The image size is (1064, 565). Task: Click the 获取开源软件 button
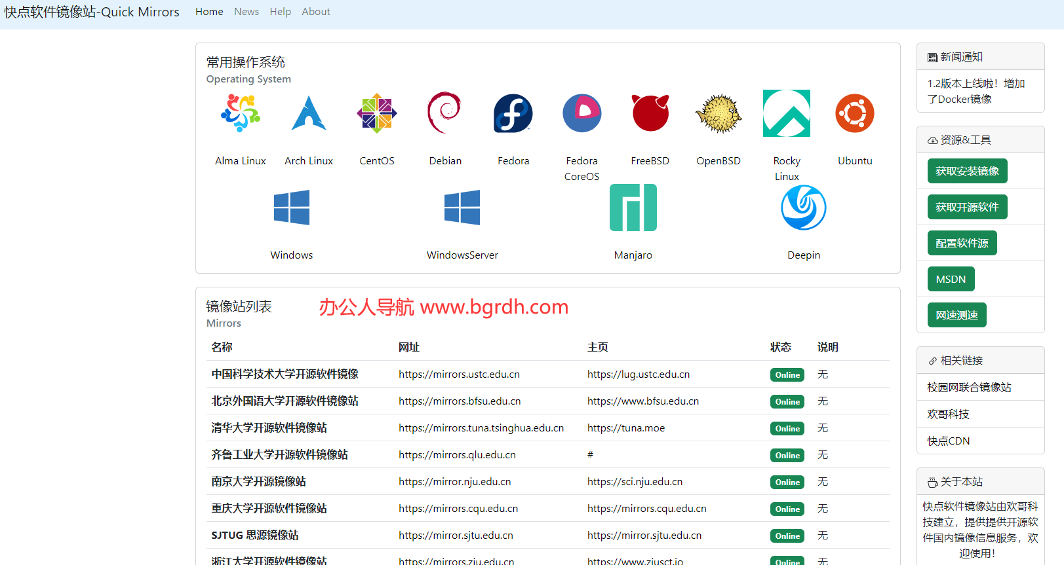pos(968,207)
